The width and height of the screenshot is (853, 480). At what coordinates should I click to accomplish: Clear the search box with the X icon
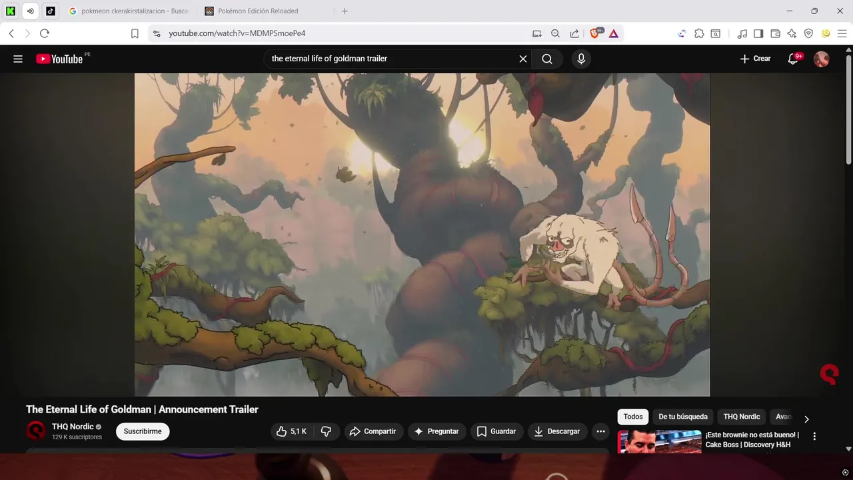pos(523,59)
